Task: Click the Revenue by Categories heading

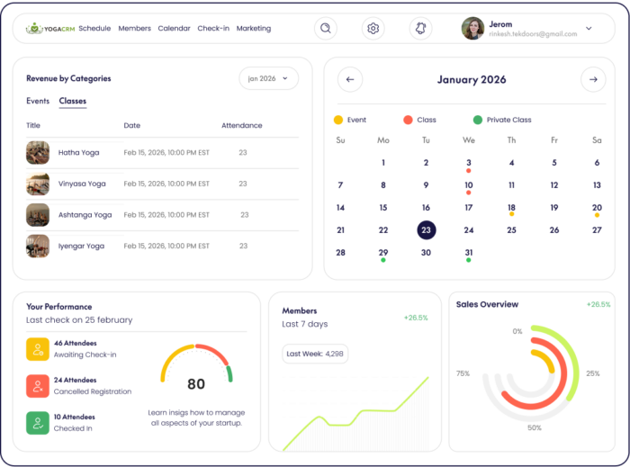Action: (x=68, y=78)
